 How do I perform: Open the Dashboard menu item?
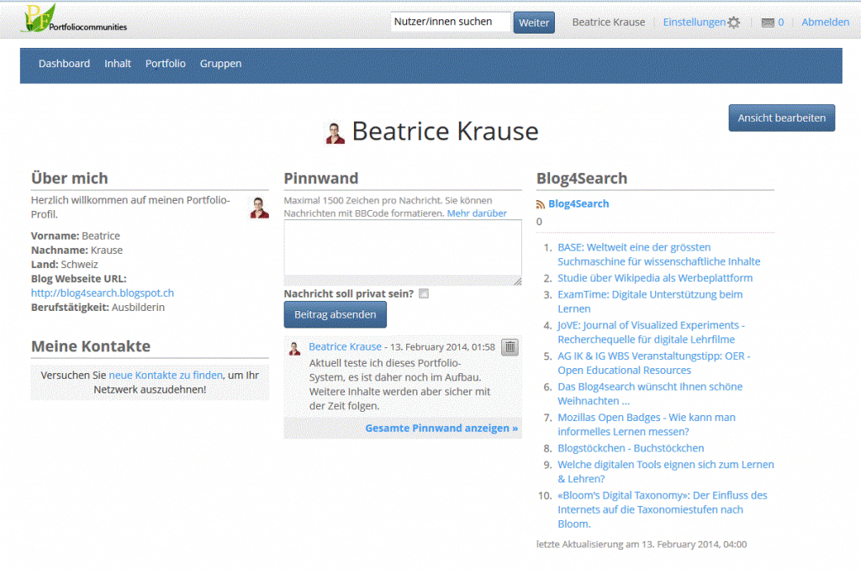pyautogui.click(x=64, y=64)
